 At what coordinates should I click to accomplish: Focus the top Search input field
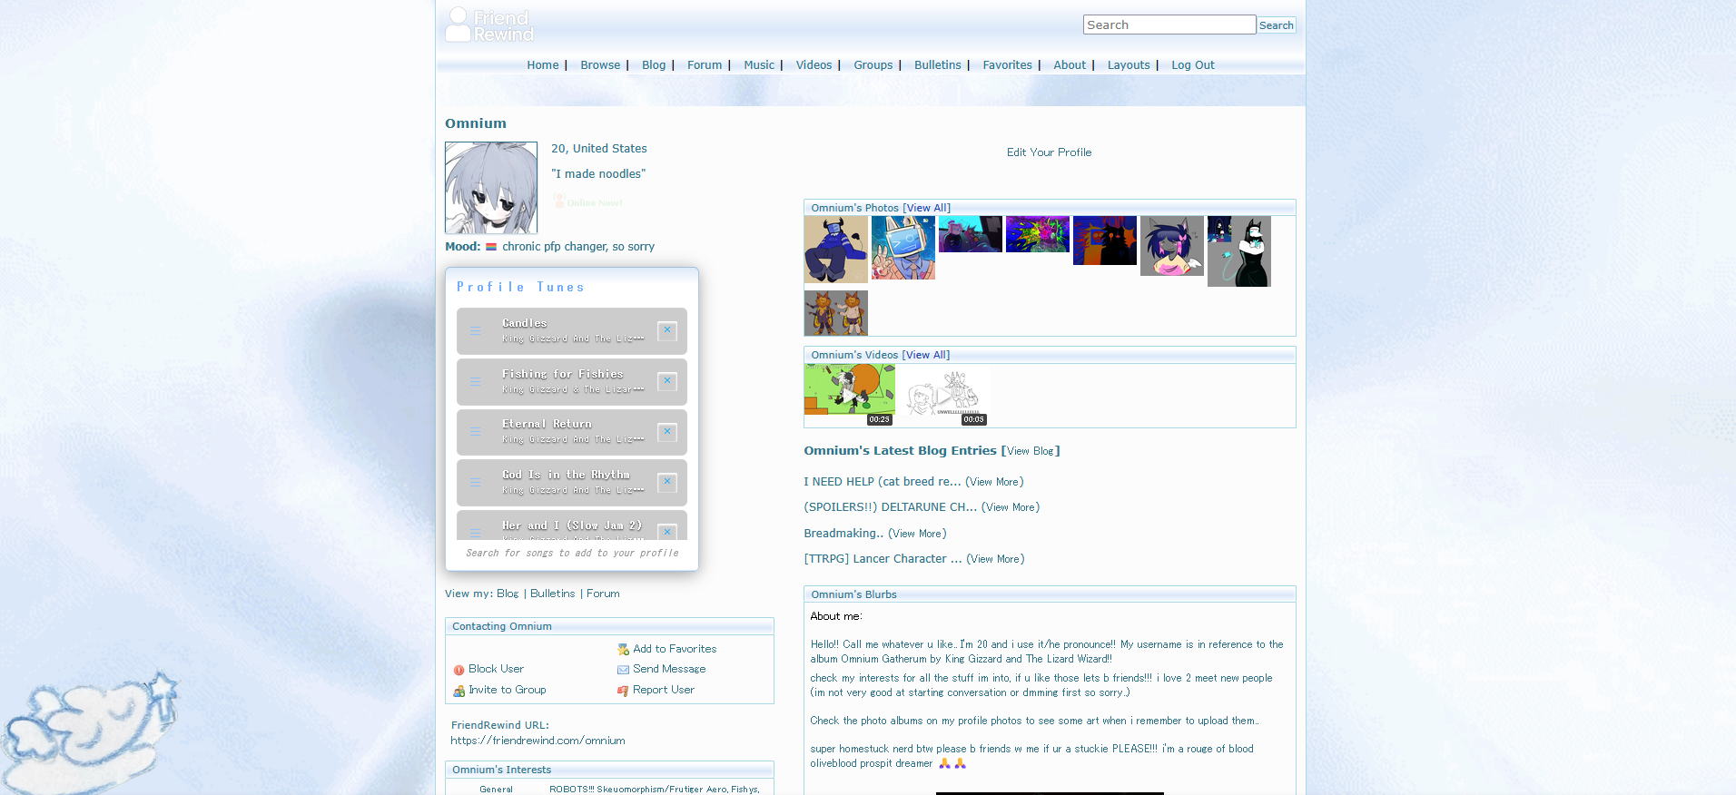coord(1169,25)
